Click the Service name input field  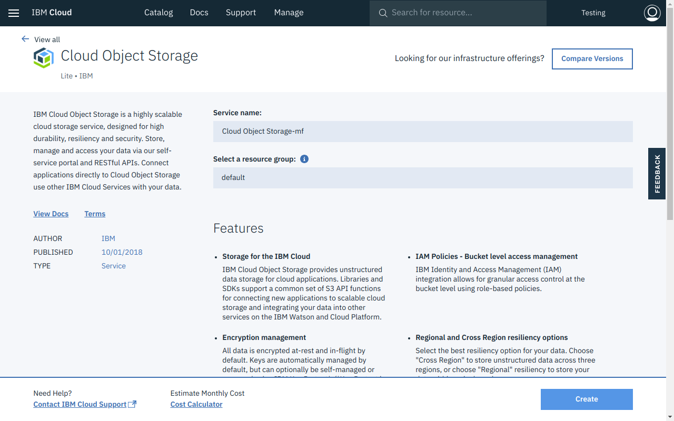[422, 132]
